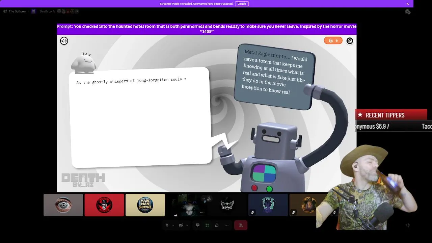The height and width of the screenshot is (243, 432).
Task: Open camera options dropdown arrow
Action: click(x=187, y=225)
